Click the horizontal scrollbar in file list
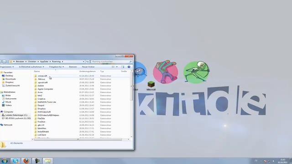The height and width of the screenshot is (164, 292). [x=78, y=139]
